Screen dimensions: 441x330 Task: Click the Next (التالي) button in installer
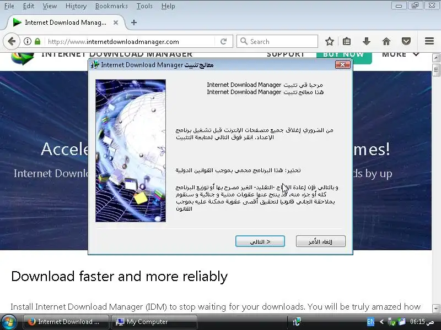tap(260, 241)
